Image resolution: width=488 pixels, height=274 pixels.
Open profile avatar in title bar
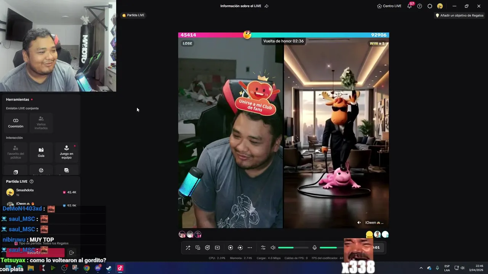click(440, 6)
